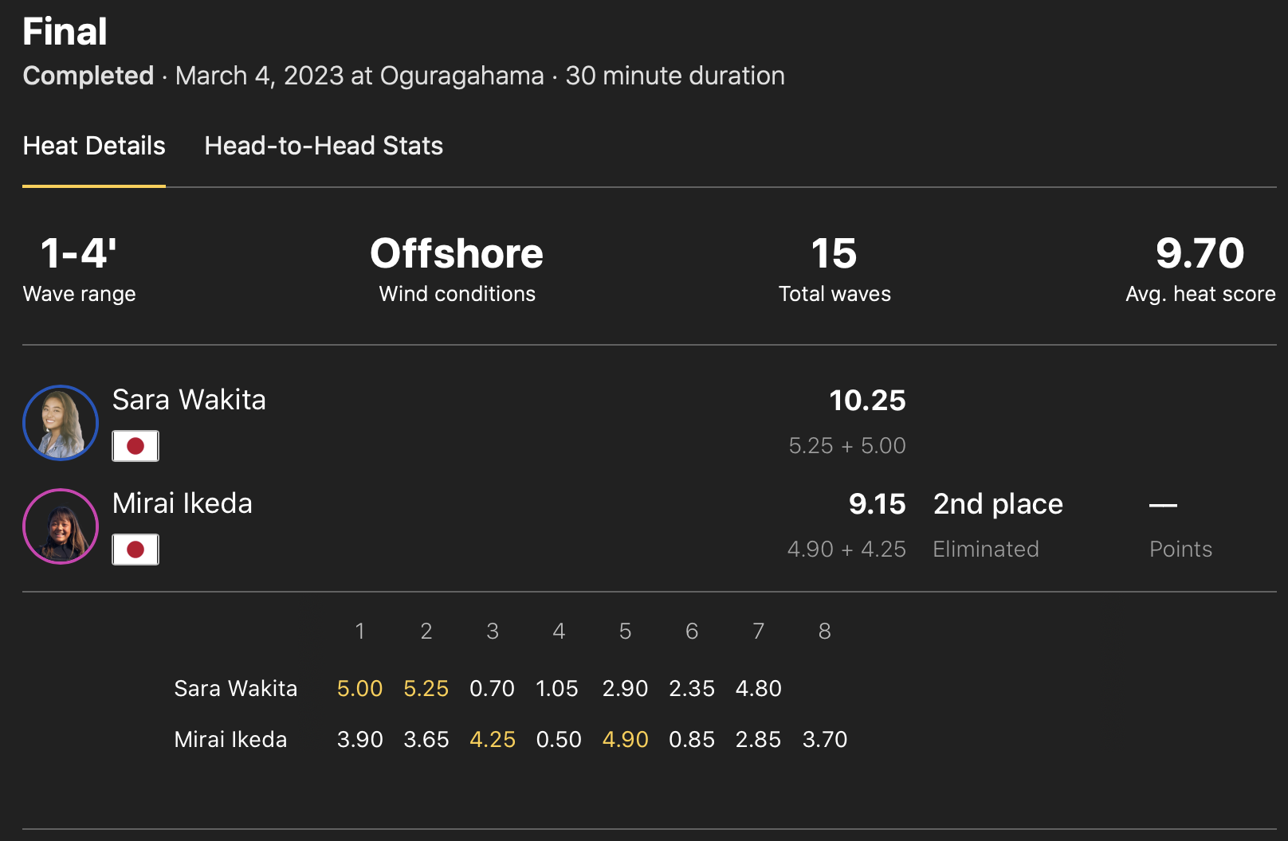Viewport: 1288px width, 841px height.
Task: Click Sara Wakita's 10.25 heat total
Action: 867,401
